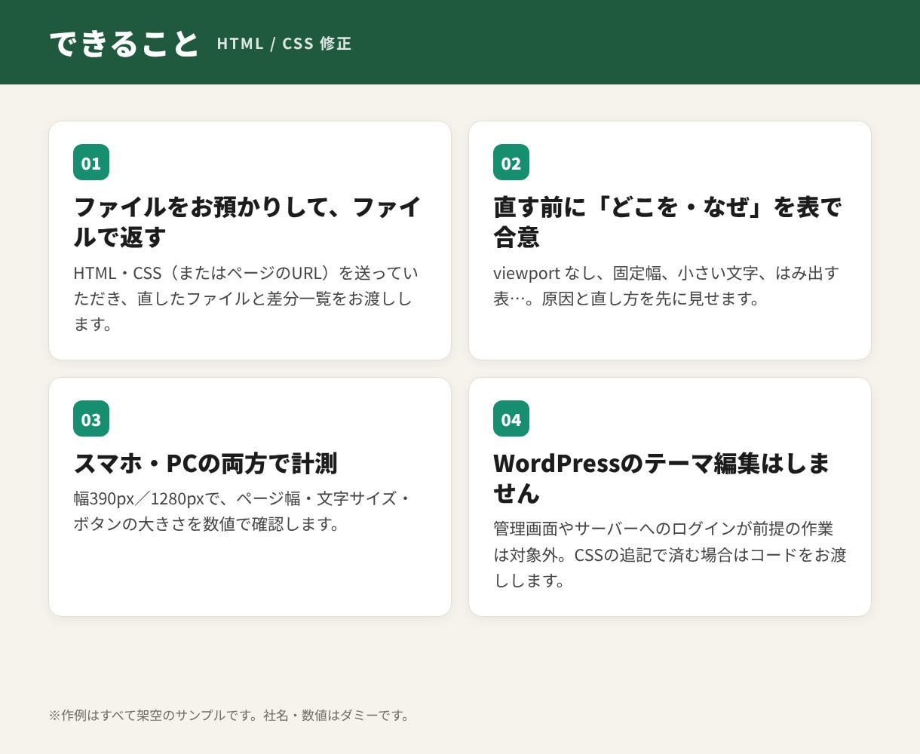This screenshot has height=754, width=920.
Task: Click the 02 number badge
Action: pyautogui.click(x=511, y=162)
